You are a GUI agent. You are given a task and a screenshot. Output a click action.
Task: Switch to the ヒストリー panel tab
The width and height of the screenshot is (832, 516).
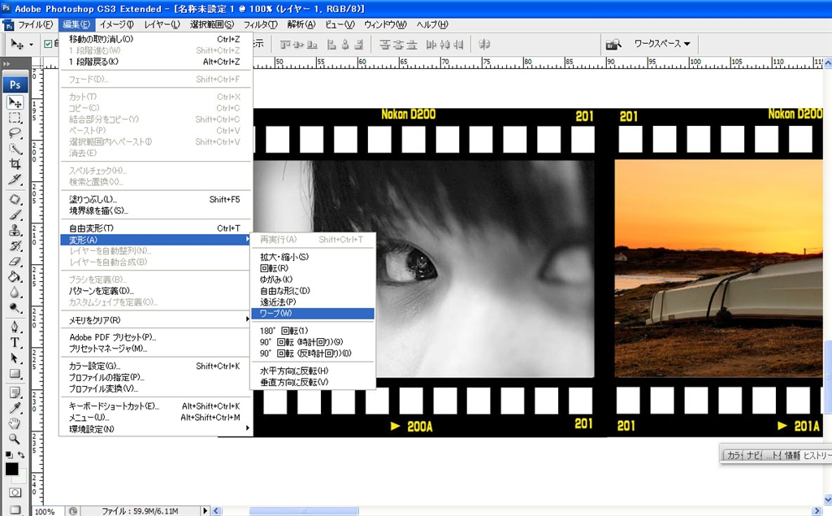tap(816, 455)
